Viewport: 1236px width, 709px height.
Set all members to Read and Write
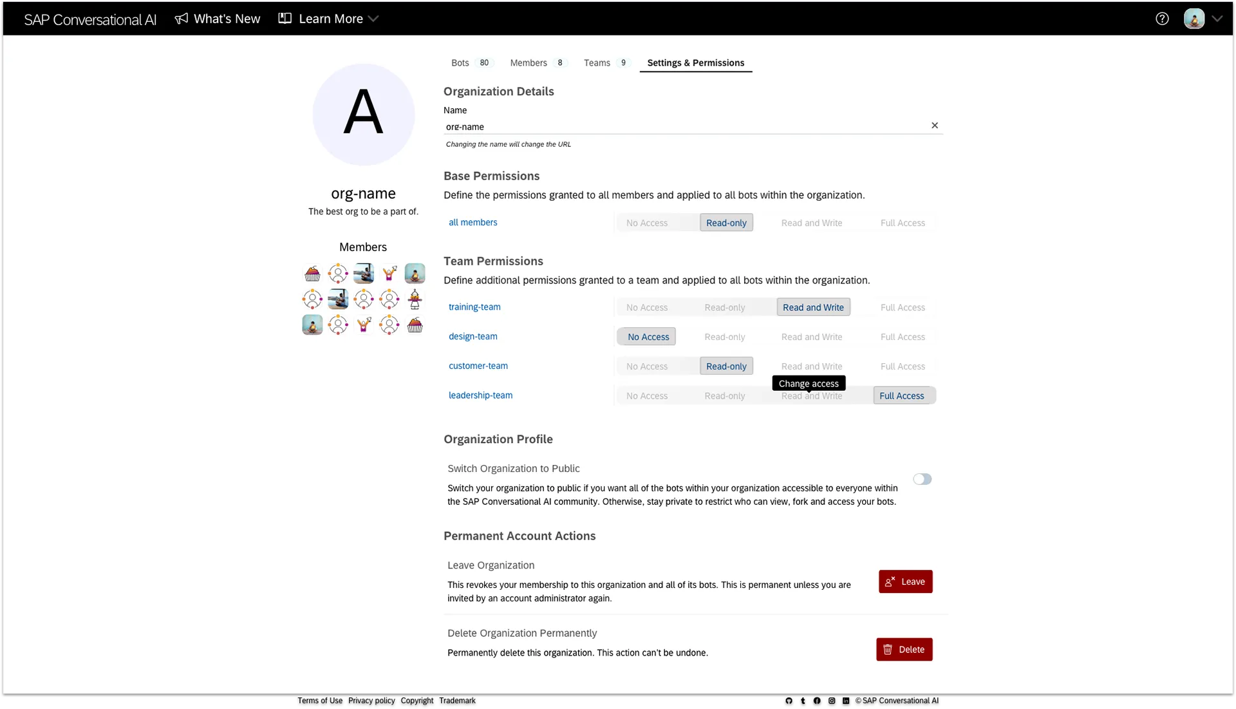point(812,223)
